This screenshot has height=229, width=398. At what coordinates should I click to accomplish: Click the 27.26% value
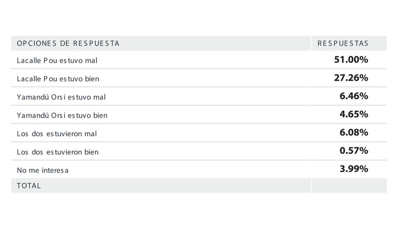click(351, 78)
